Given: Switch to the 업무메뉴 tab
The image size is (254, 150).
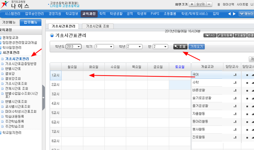Looking at the screenshot, I should click(31, 22).
